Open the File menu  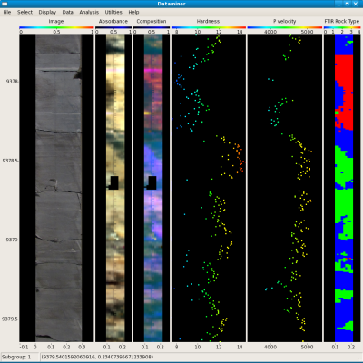7,12
